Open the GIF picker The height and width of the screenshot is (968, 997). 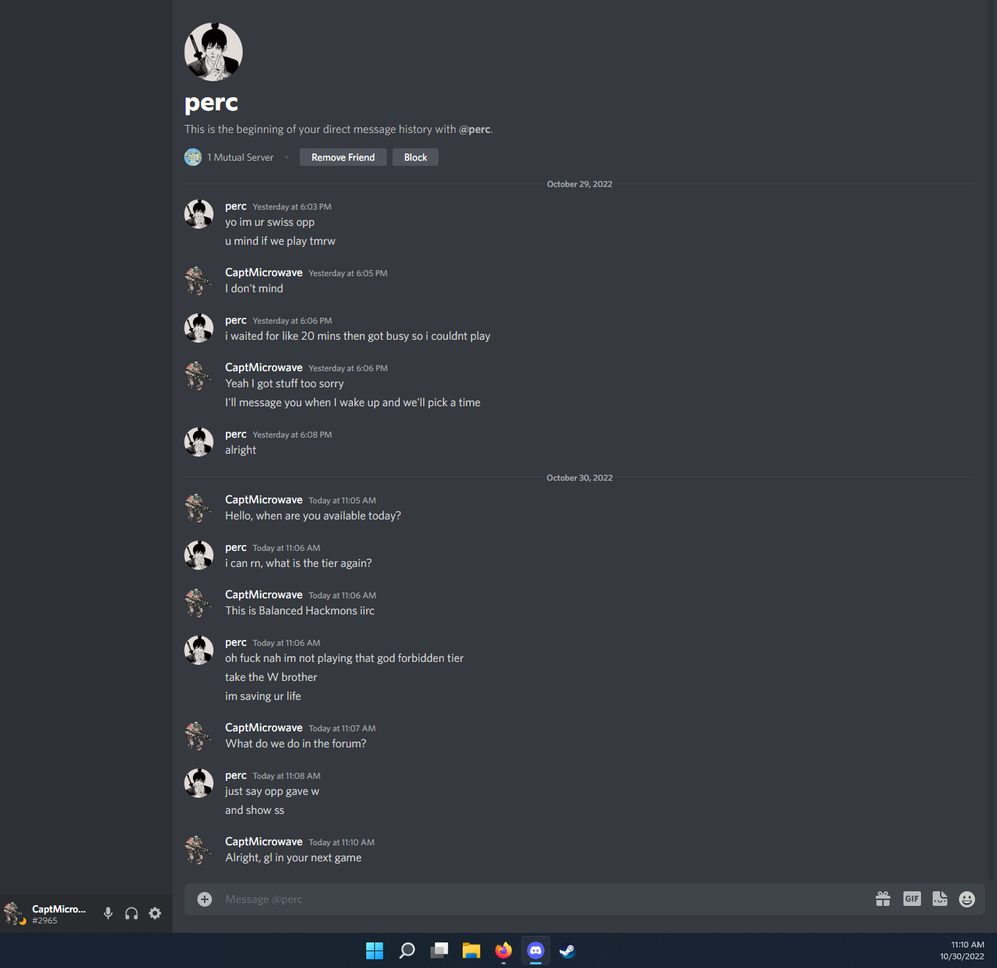coord(911,899)
